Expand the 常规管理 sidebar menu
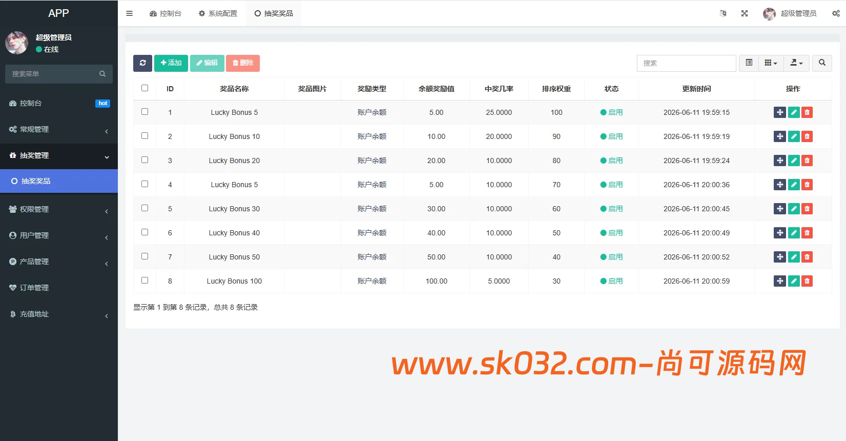Viewport: 846px width, 441px height. pos(59,129)
